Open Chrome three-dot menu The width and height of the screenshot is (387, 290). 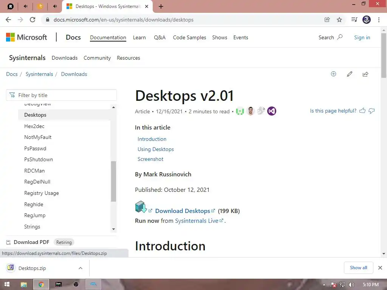pyautogui.click(x=379, y=20)
